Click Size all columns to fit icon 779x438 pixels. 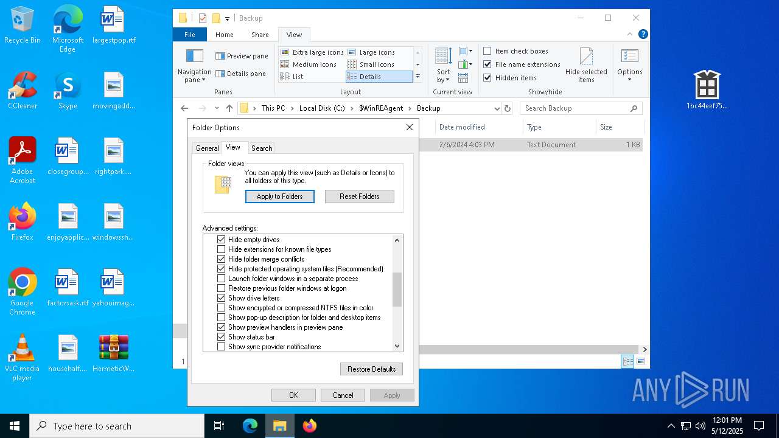pos(463,78)
